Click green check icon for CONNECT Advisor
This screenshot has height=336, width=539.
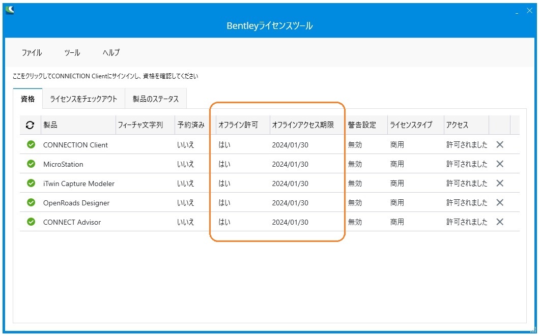point(31,222)
